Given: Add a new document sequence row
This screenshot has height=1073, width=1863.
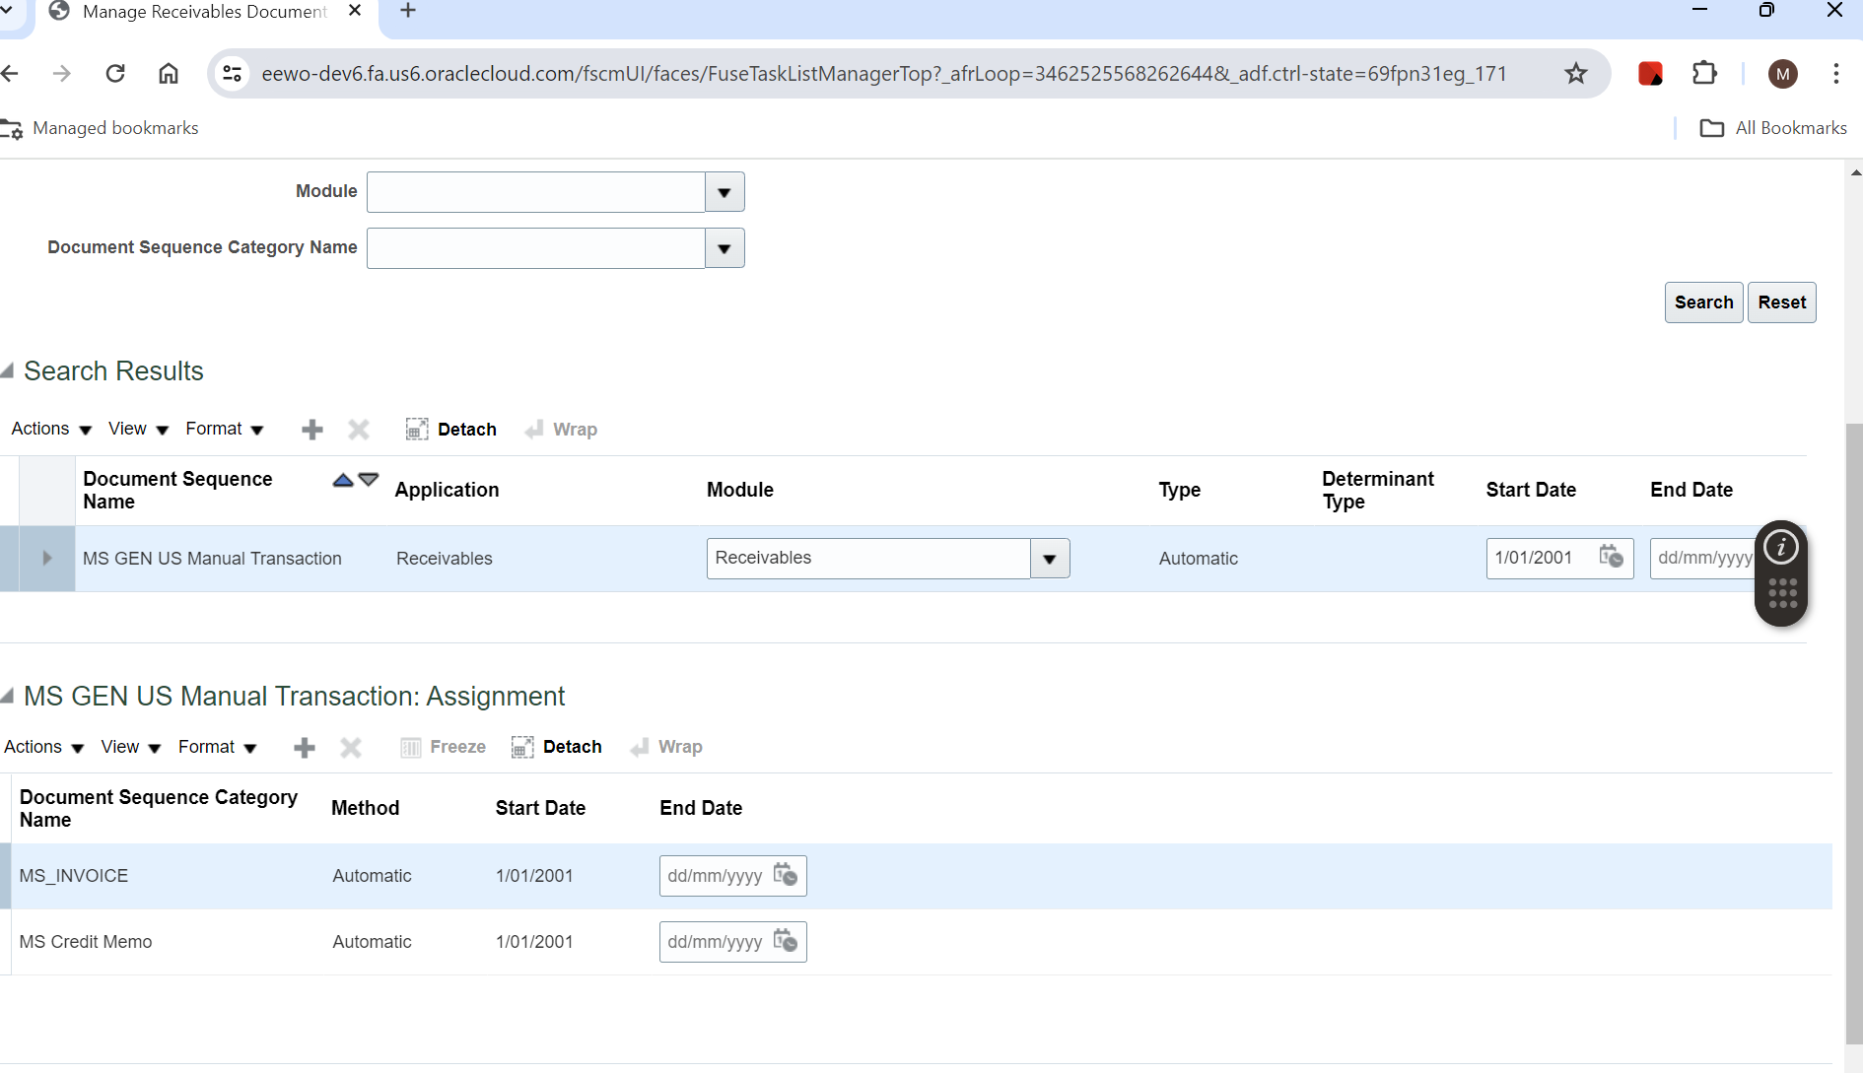Looking at the screenshot, I should [x=311, y=429].
